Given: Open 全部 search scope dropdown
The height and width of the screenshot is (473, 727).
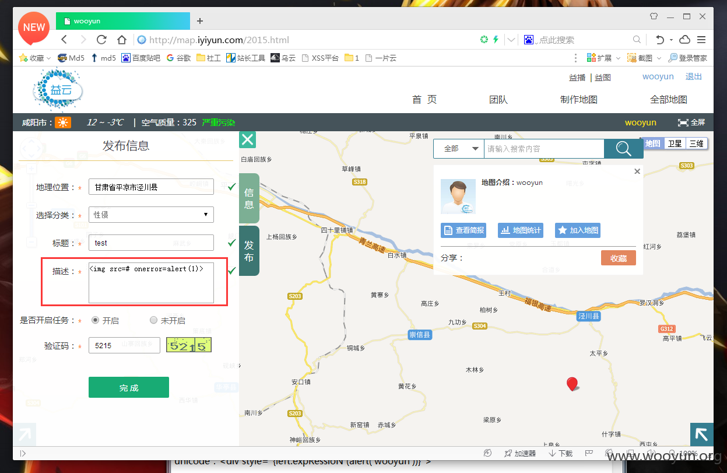Looking at the screenshot, I should click(x=459, y=149).
